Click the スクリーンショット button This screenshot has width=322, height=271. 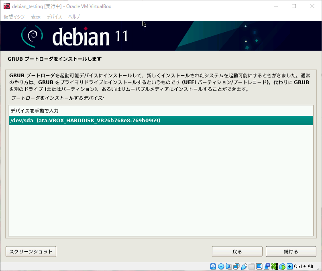tap(31, 251)
